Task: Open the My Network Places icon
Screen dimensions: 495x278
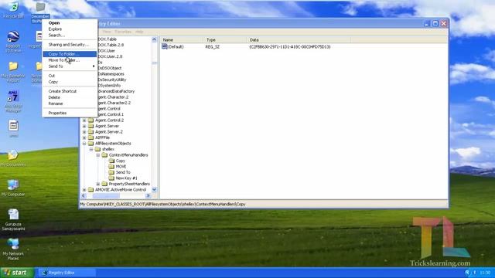Action: click(x=13, y=244)
